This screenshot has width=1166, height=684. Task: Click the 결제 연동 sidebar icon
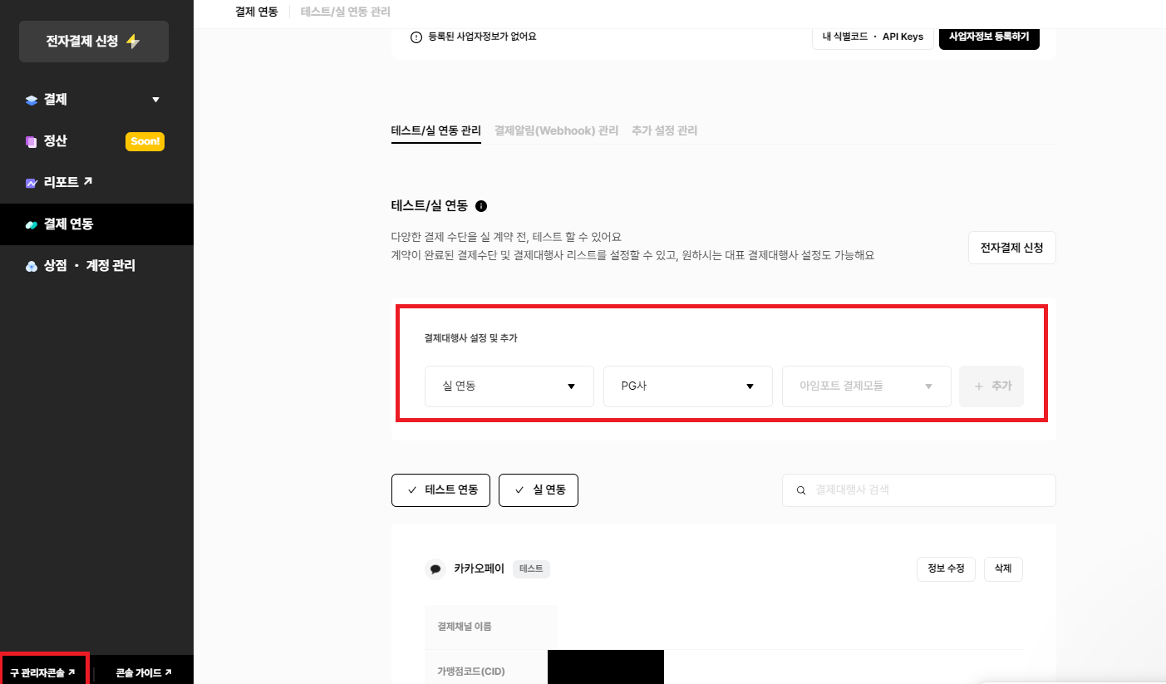pyautogui.click(x=32, y=225)
